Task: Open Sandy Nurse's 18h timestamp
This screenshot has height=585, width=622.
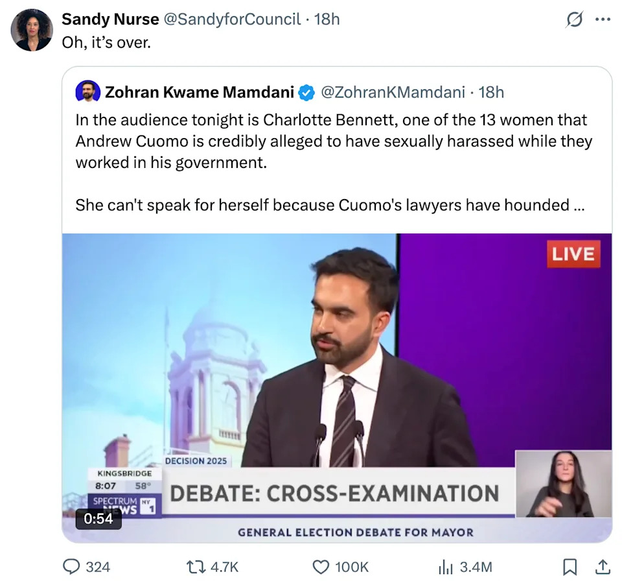Action: click(327, 19)
